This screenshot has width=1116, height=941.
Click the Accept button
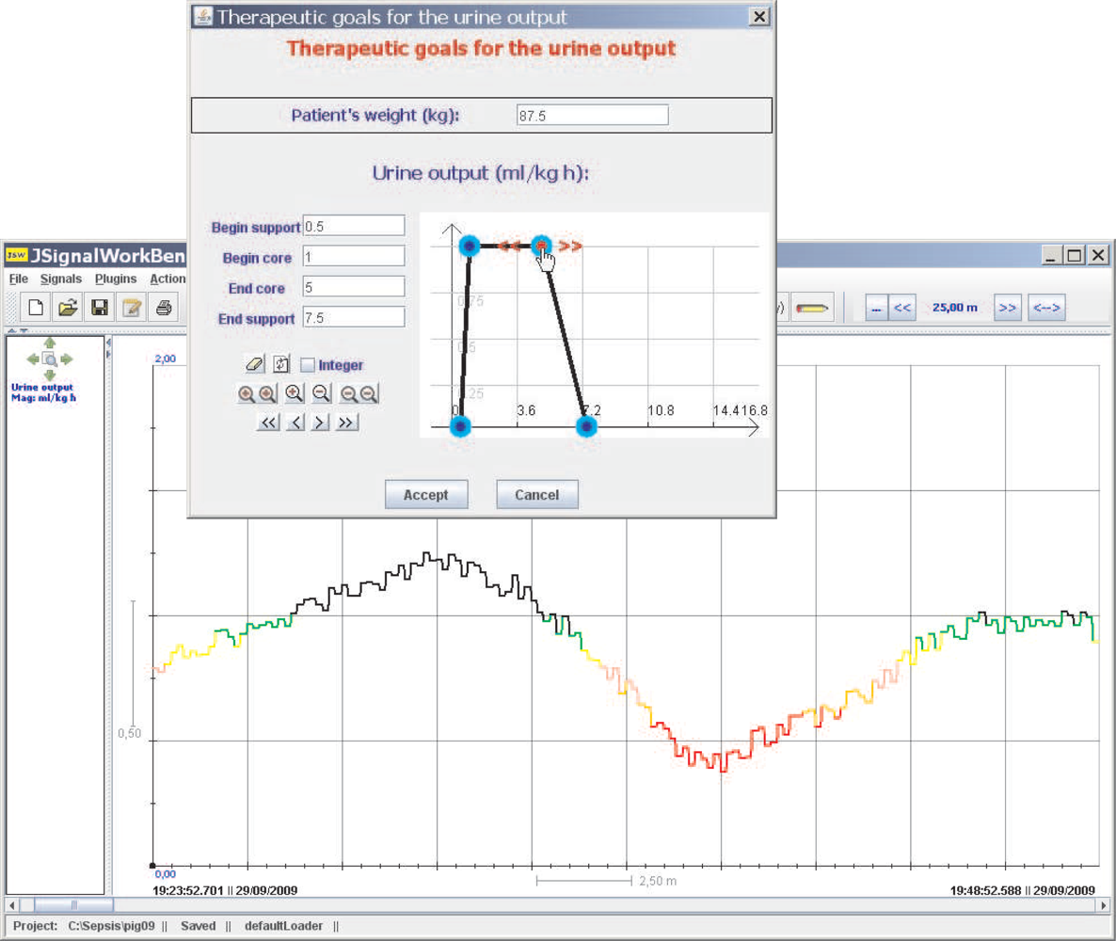[x=426, y=495]
